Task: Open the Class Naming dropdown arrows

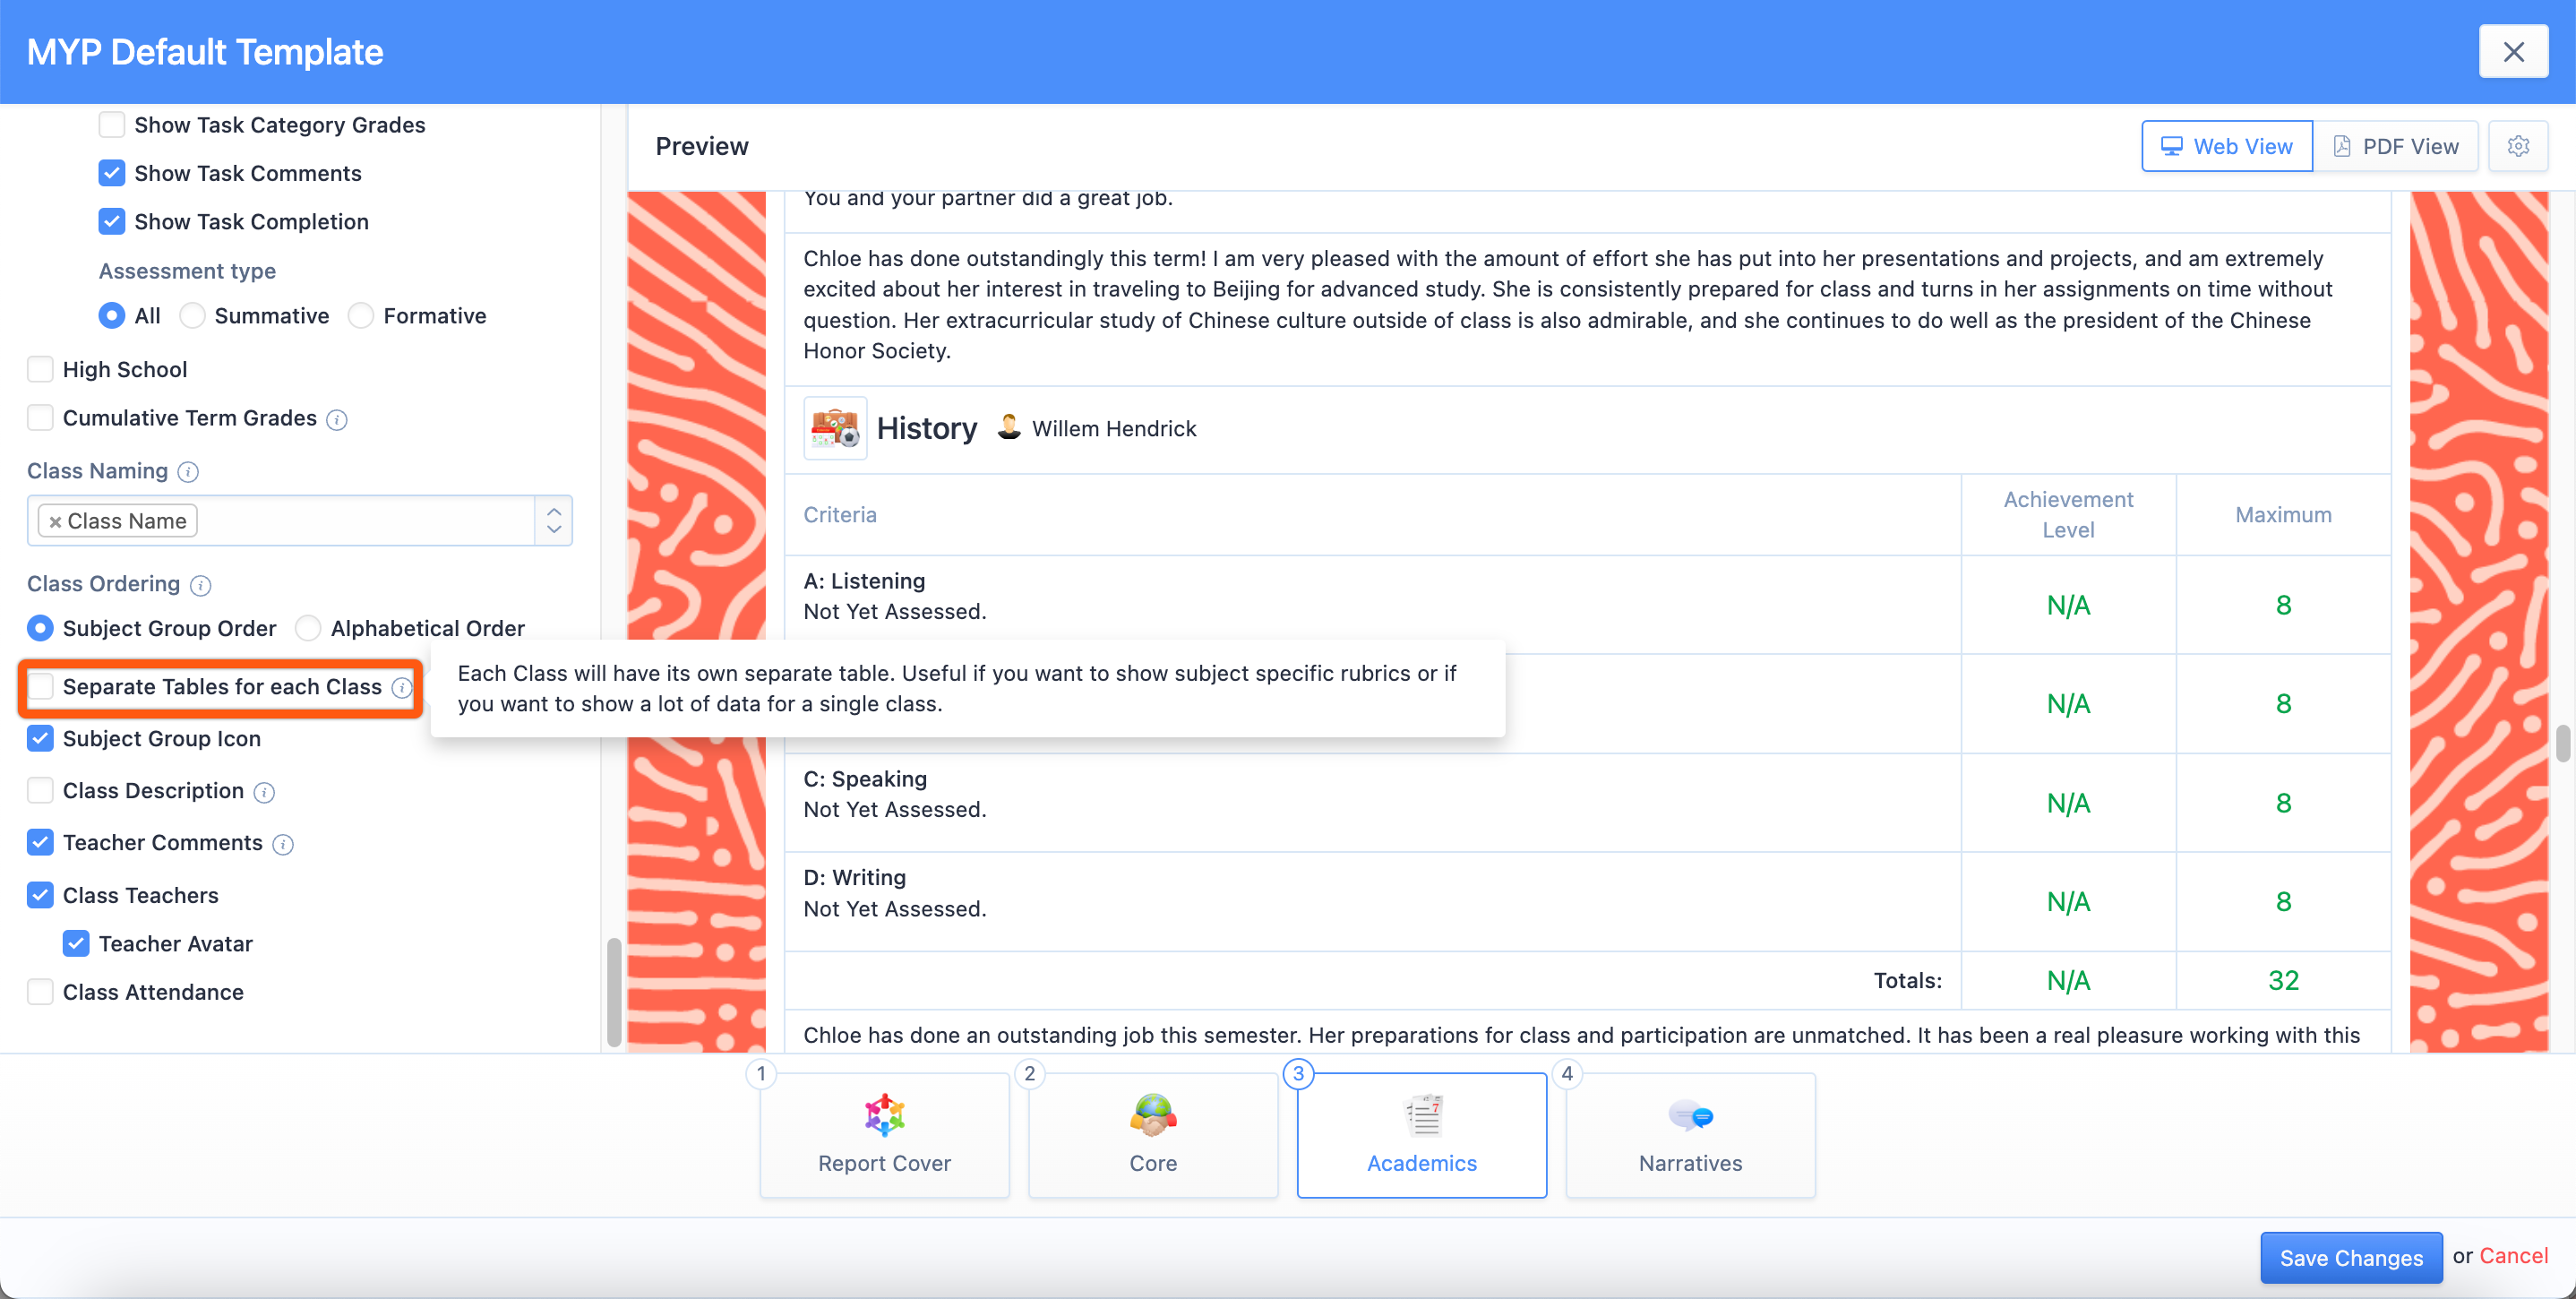Action: click(x=554, y=521)
